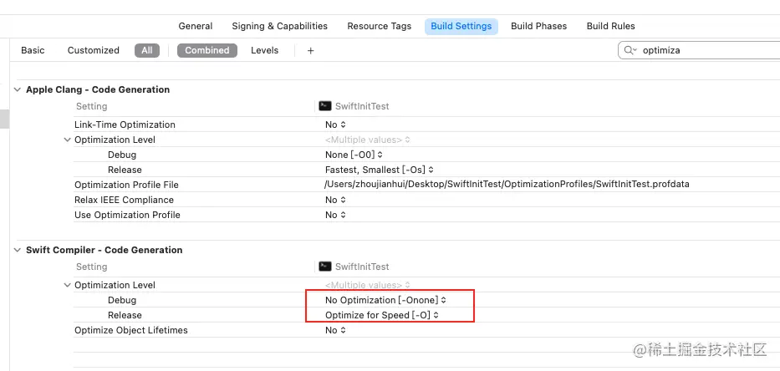The image size is (780, 371).
Task: Open Swift Release Optimize for Speed dropdown
Action: (382, 315)
